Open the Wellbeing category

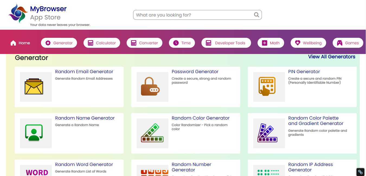tap(308, 43)
